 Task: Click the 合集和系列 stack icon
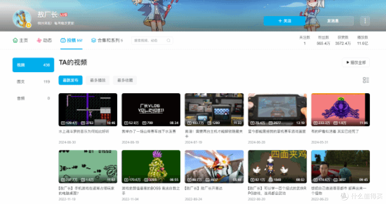(93, 40)
